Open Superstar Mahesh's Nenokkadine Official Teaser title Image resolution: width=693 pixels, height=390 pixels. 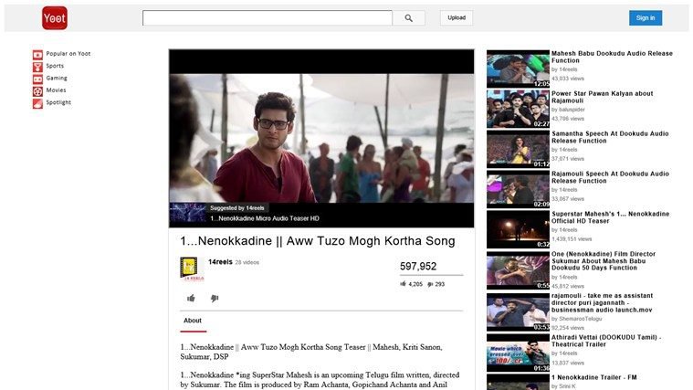pyautogui.click(x=610, y=217)
